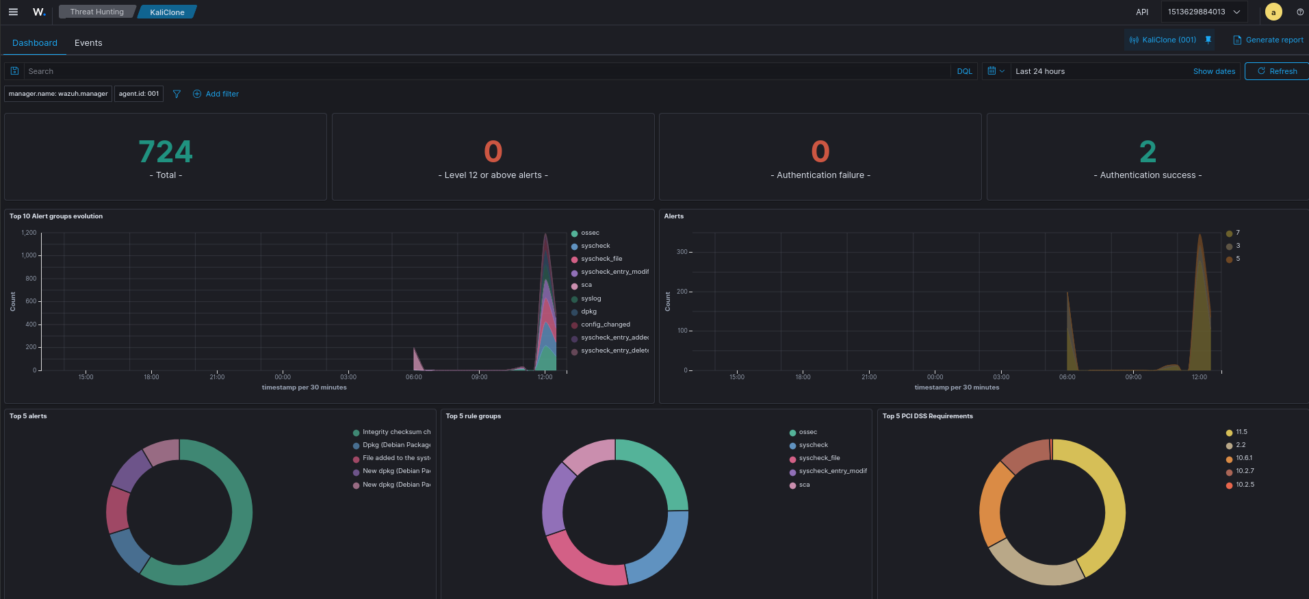Expand the API selector dropdown

click(1204, 12)
